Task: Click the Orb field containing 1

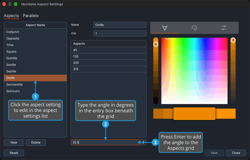Action: point(120,33)
